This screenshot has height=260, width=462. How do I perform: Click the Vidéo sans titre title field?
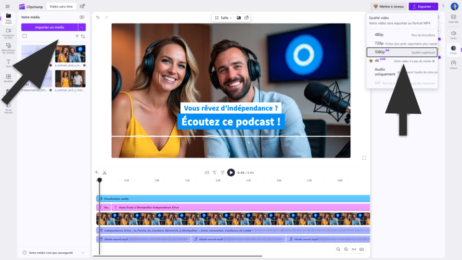61,6
